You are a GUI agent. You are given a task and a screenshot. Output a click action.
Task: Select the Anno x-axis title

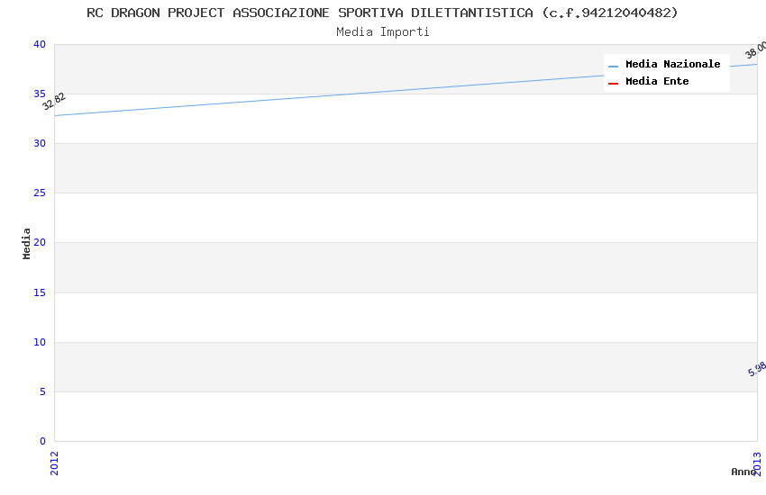(743, 472)
